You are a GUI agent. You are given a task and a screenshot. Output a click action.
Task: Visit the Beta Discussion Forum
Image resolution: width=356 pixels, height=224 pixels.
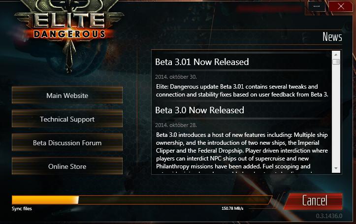point(67,143)
